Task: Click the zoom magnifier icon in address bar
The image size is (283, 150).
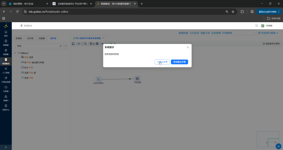Action: (227, 12)
